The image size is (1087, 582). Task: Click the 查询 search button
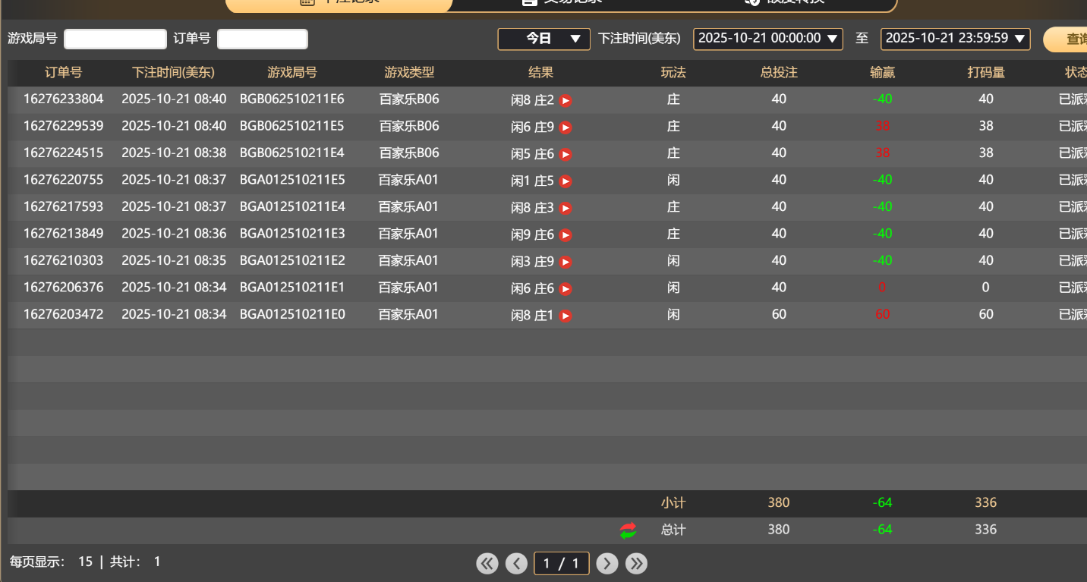pos(1069,39)
